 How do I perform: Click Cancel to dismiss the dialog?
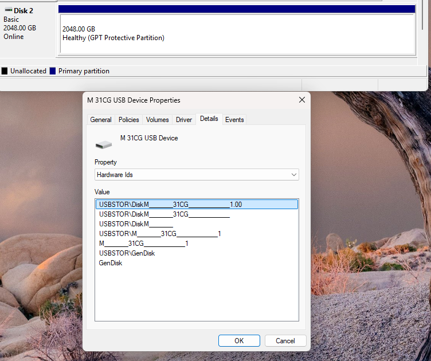pos(285,340)
